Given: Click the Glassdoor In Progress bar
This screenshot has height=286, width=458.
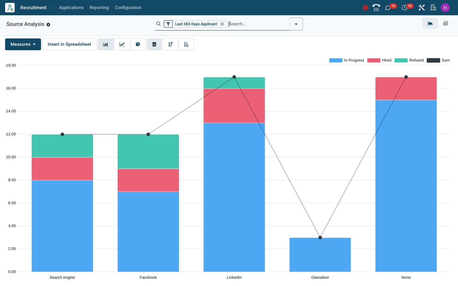Looking at the screenshot, I should pyautogui.click(x=320, y=255).
